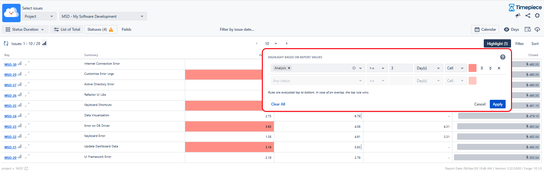
Task: Open the settings gear icon
Action: 537,16
